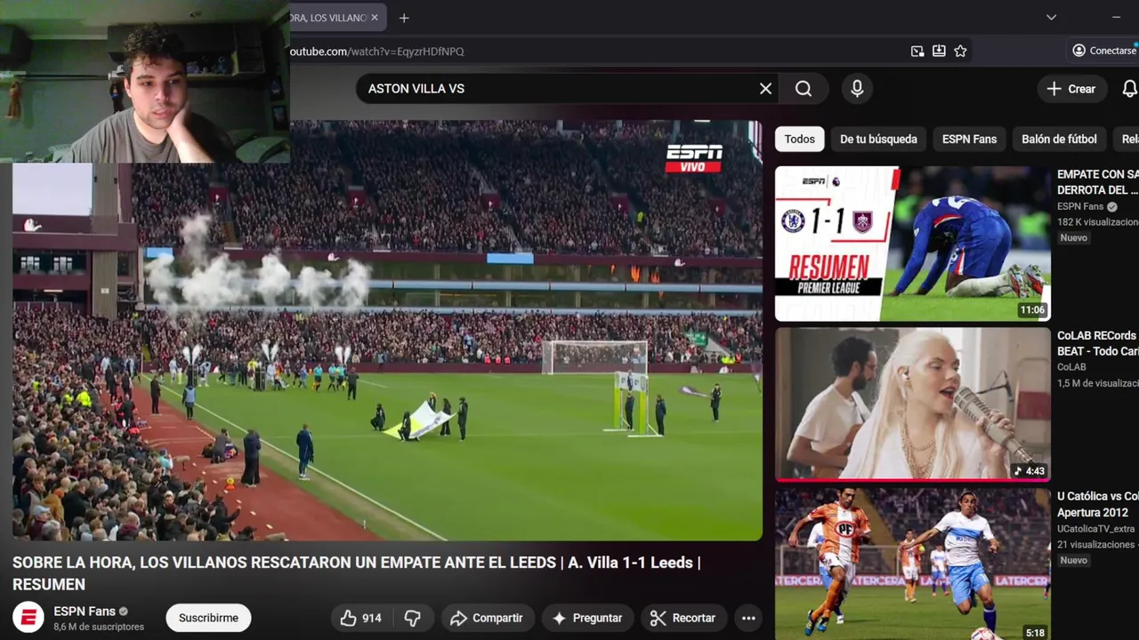The image size is (1139, 640).
Task: Open the Chelsea 1-1 Burnley resumen thumbnail
Action: coord(912,244)
